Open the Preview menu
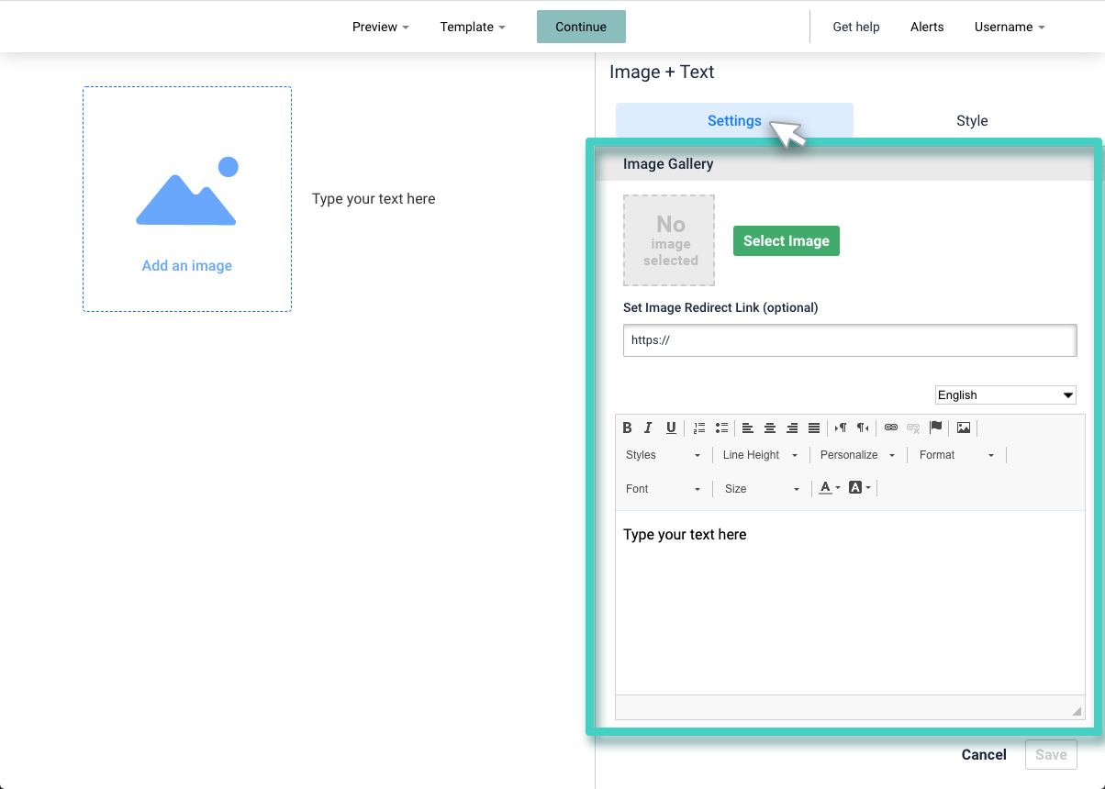 click(380, 27)
